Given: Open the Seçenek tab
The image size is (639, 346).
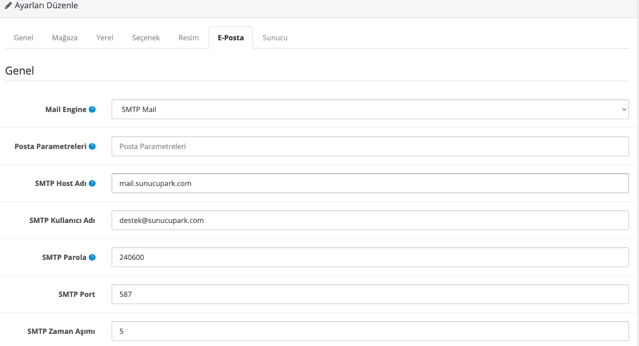Looking at the screenshot, I should coord(146,38).
